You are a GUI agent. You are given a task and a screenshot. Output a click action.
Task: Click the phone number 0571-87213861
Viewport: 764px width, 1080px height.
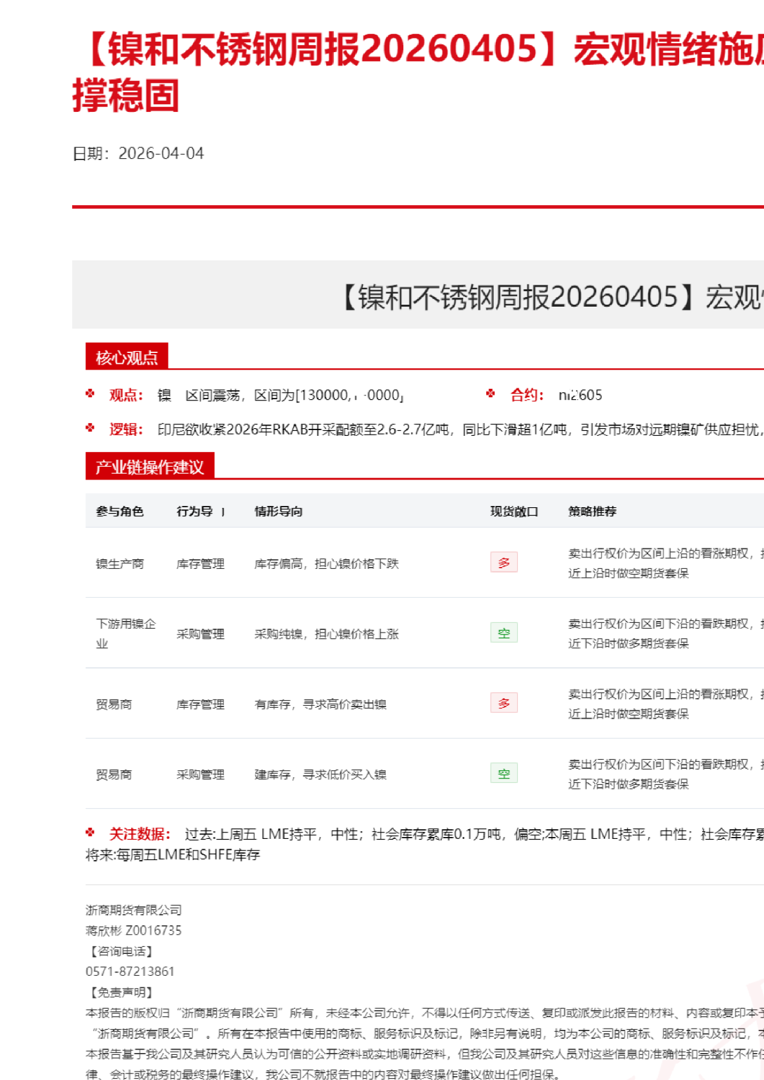(x=130, y=972)
